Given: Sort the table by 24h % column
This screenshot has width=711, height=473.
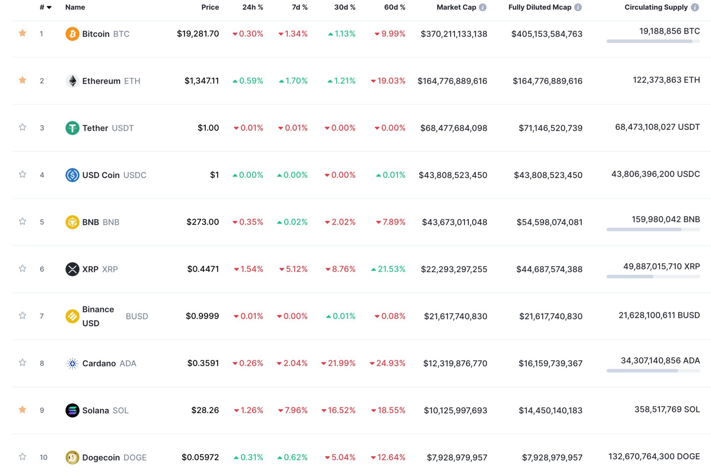Looking at the screenshot, I should tap(253, 7).
